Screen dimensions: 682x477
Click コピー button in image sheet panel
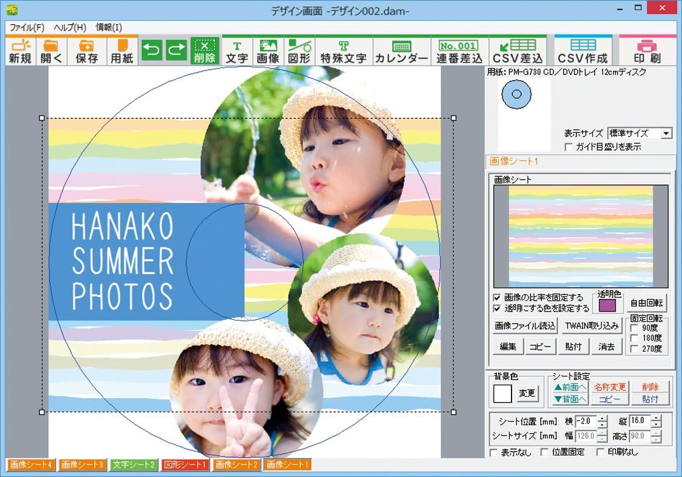coord(540,347)
